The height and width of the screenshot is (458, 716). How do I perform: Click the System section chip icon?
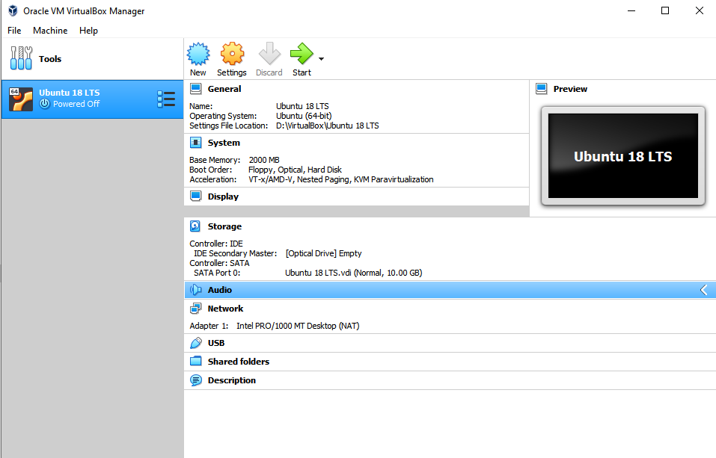196,143
